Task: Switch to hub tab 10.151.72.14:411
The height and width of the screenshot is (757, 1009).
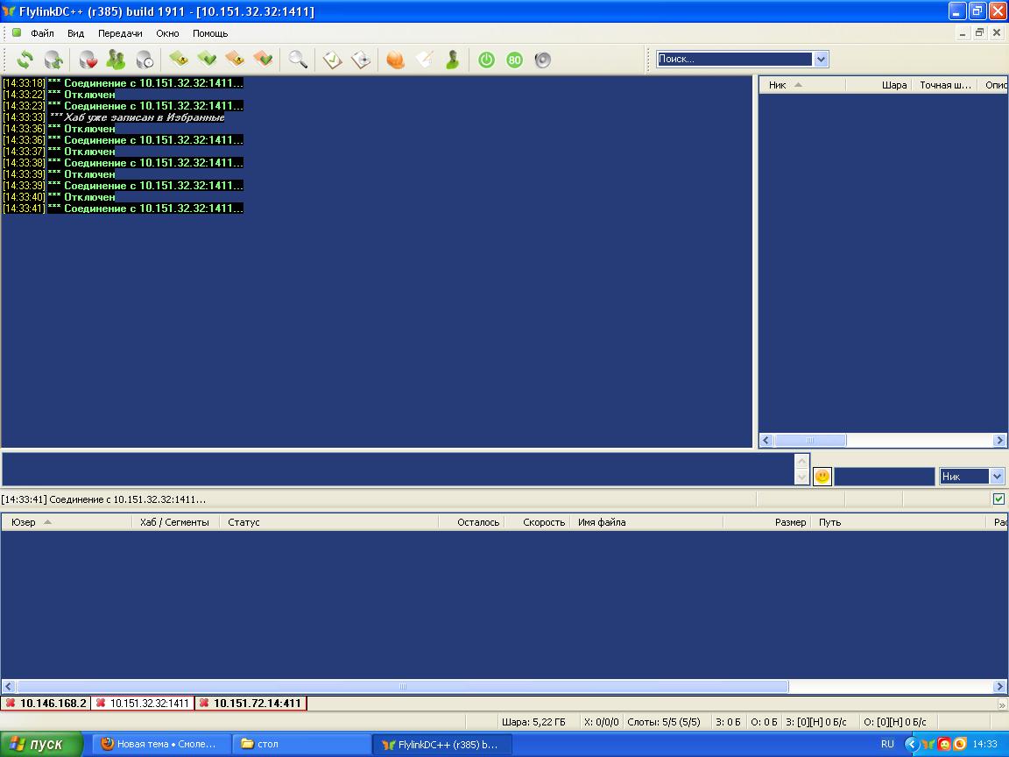Action: pos(251,703)
